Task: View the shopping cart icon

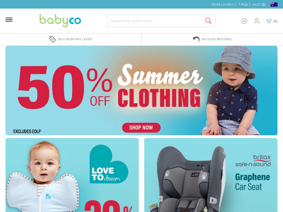Action: point(269,21)
